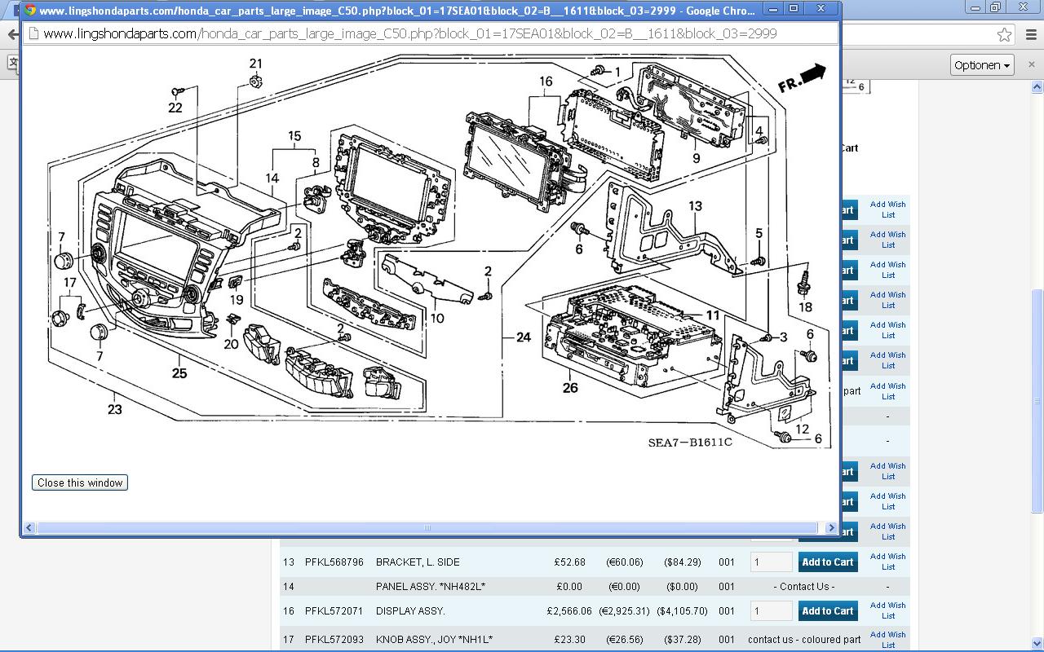Add DISPLAY ASSY. to cart
Image resolution: width=1044 pixels, height=652 pixels.
click(828, 610)
